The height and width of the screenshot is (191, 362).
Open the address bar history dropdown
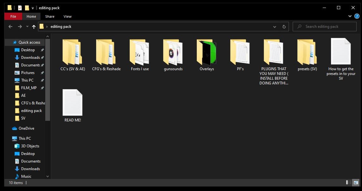[x=274, y=27]
